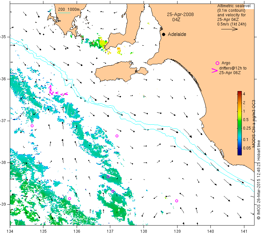
Task: Click the Argo float circle near 137E, 38.3S
Action: click(108, 177)
